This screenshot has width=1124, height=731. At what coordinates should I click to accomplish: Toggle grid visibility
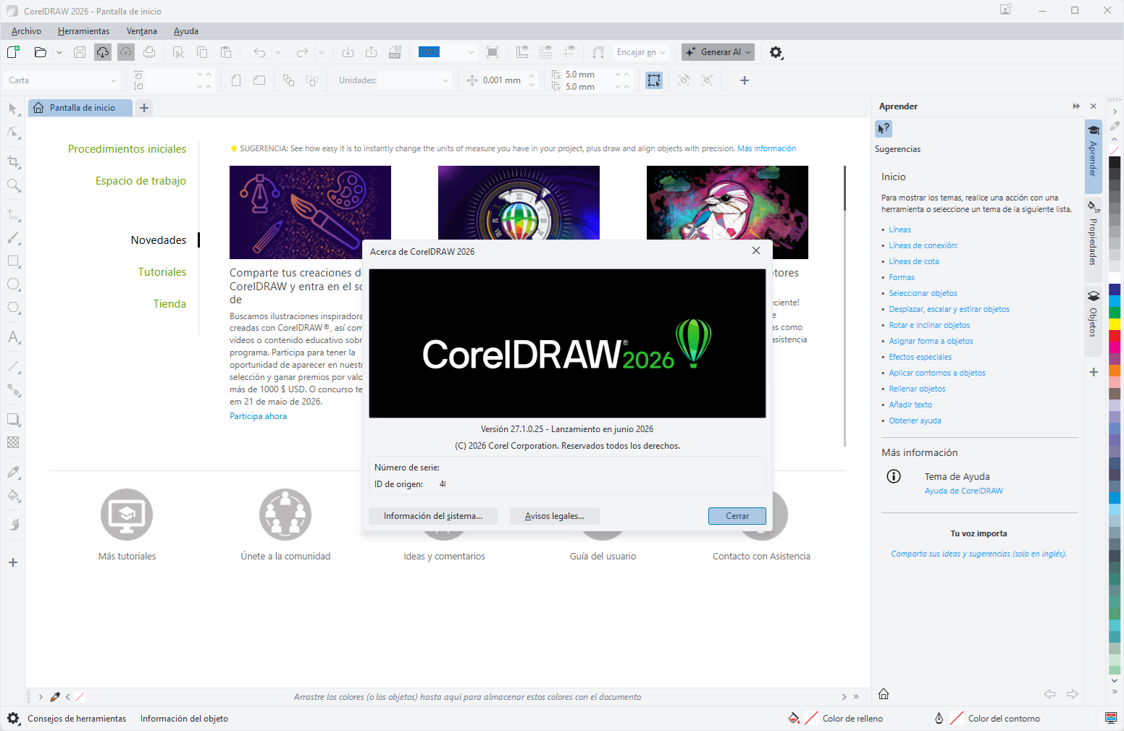[546, 52]
